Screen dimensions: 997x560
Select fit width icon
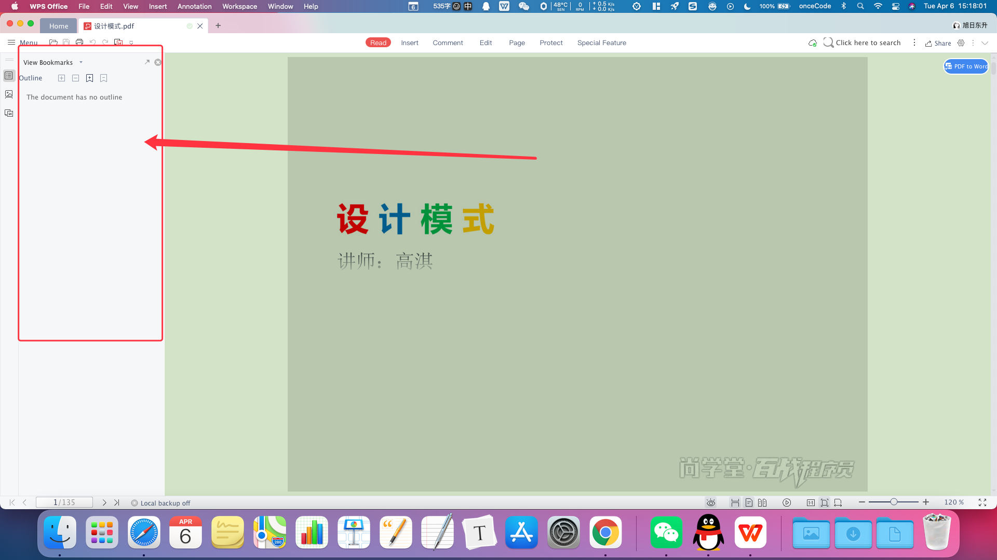coord(838,502)
